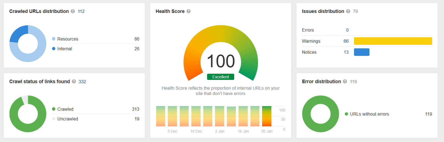The width and height of the screenshot is (444, 142).
Task: Click the green Excellent badge
Action: [x=221, y=77]
